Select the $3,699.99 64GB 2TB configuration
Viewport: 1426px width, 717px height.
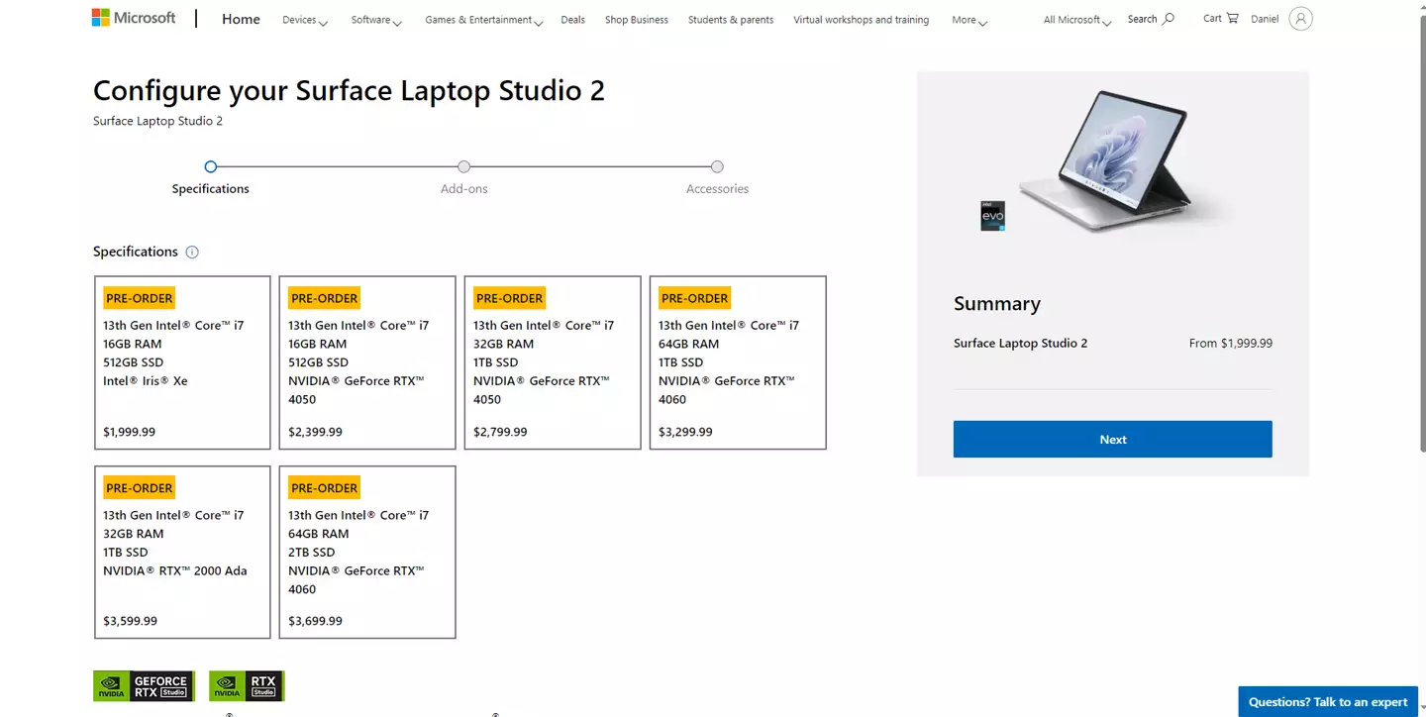(x=367, y=553)
